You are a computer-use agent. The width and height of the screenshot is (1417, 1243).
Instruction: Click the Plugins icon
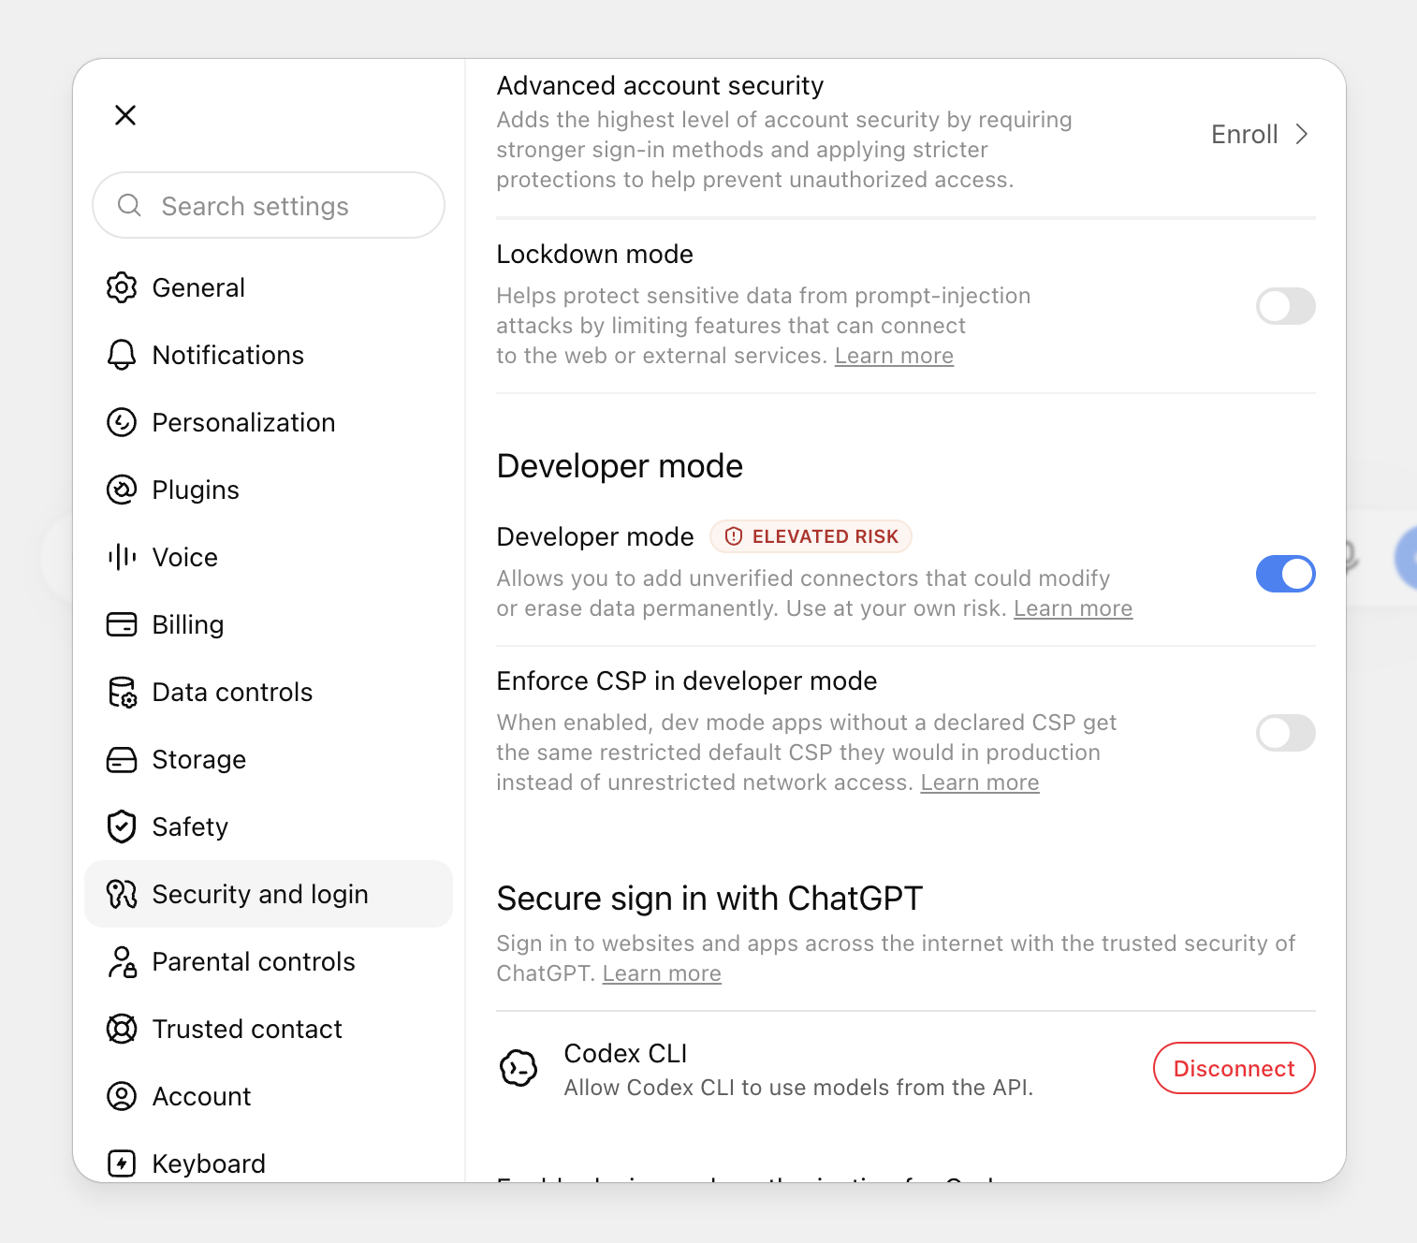(122, 490)
